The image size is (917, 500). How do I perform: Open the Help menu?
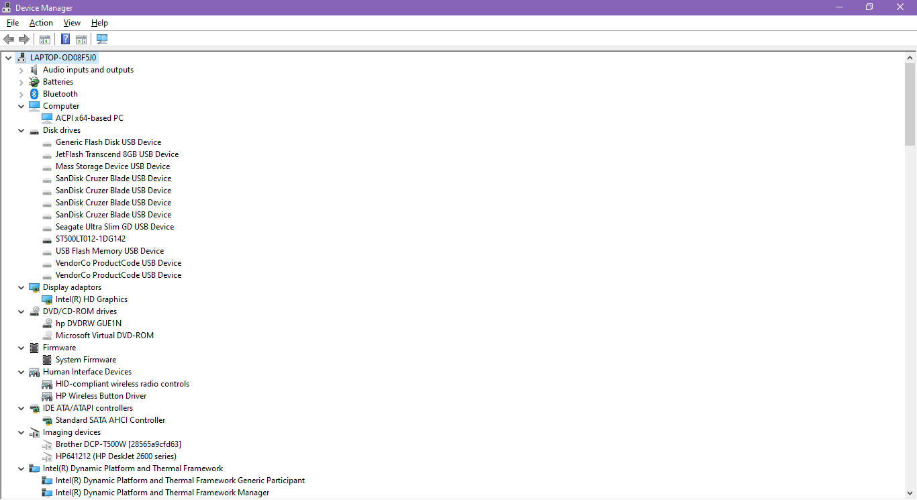99,23
